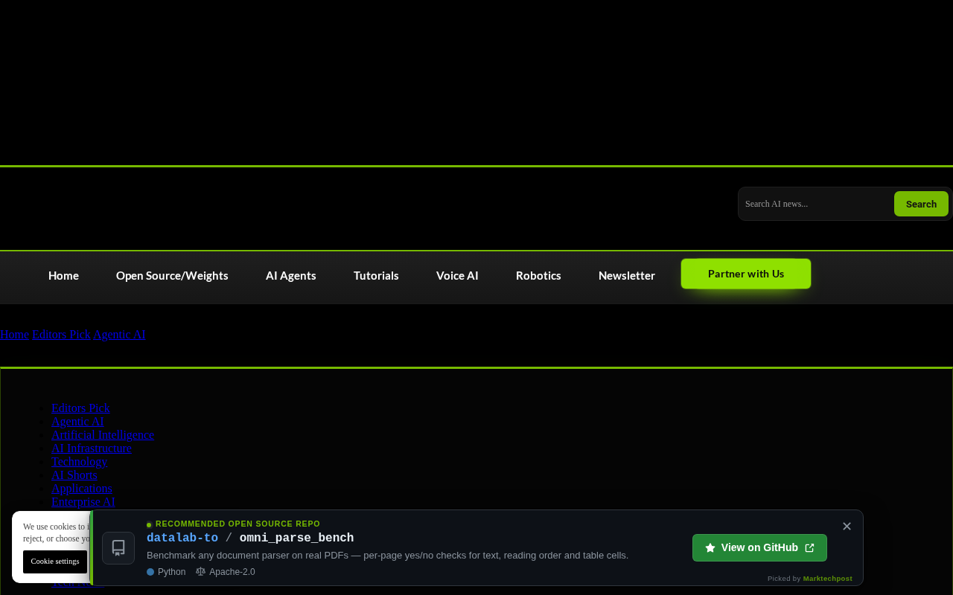Follow the Editors Pick breadcrumb link

click(x=61, y=335)
